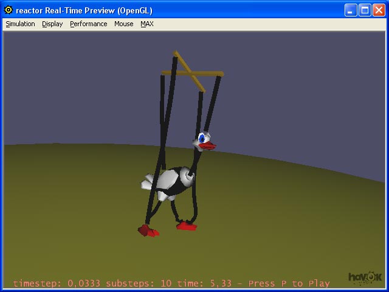Select the ostrich's black and white body

174,182
